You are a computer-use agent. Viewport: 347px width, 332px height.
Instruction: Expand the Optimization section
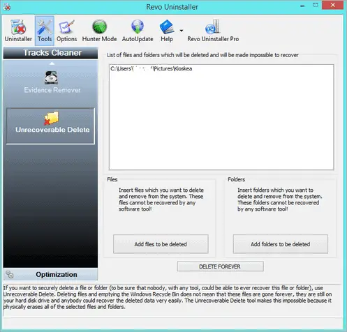(50, 274)
